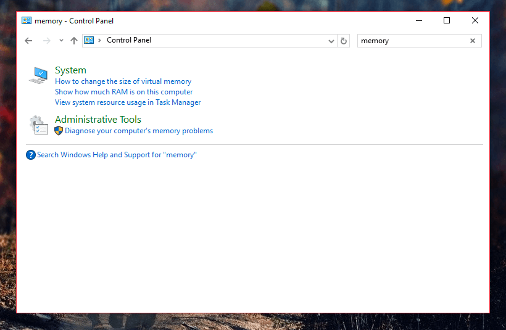This screenshot has height=330, width=506.
Task: Open the System computer icon
Action: coord(38,75)
